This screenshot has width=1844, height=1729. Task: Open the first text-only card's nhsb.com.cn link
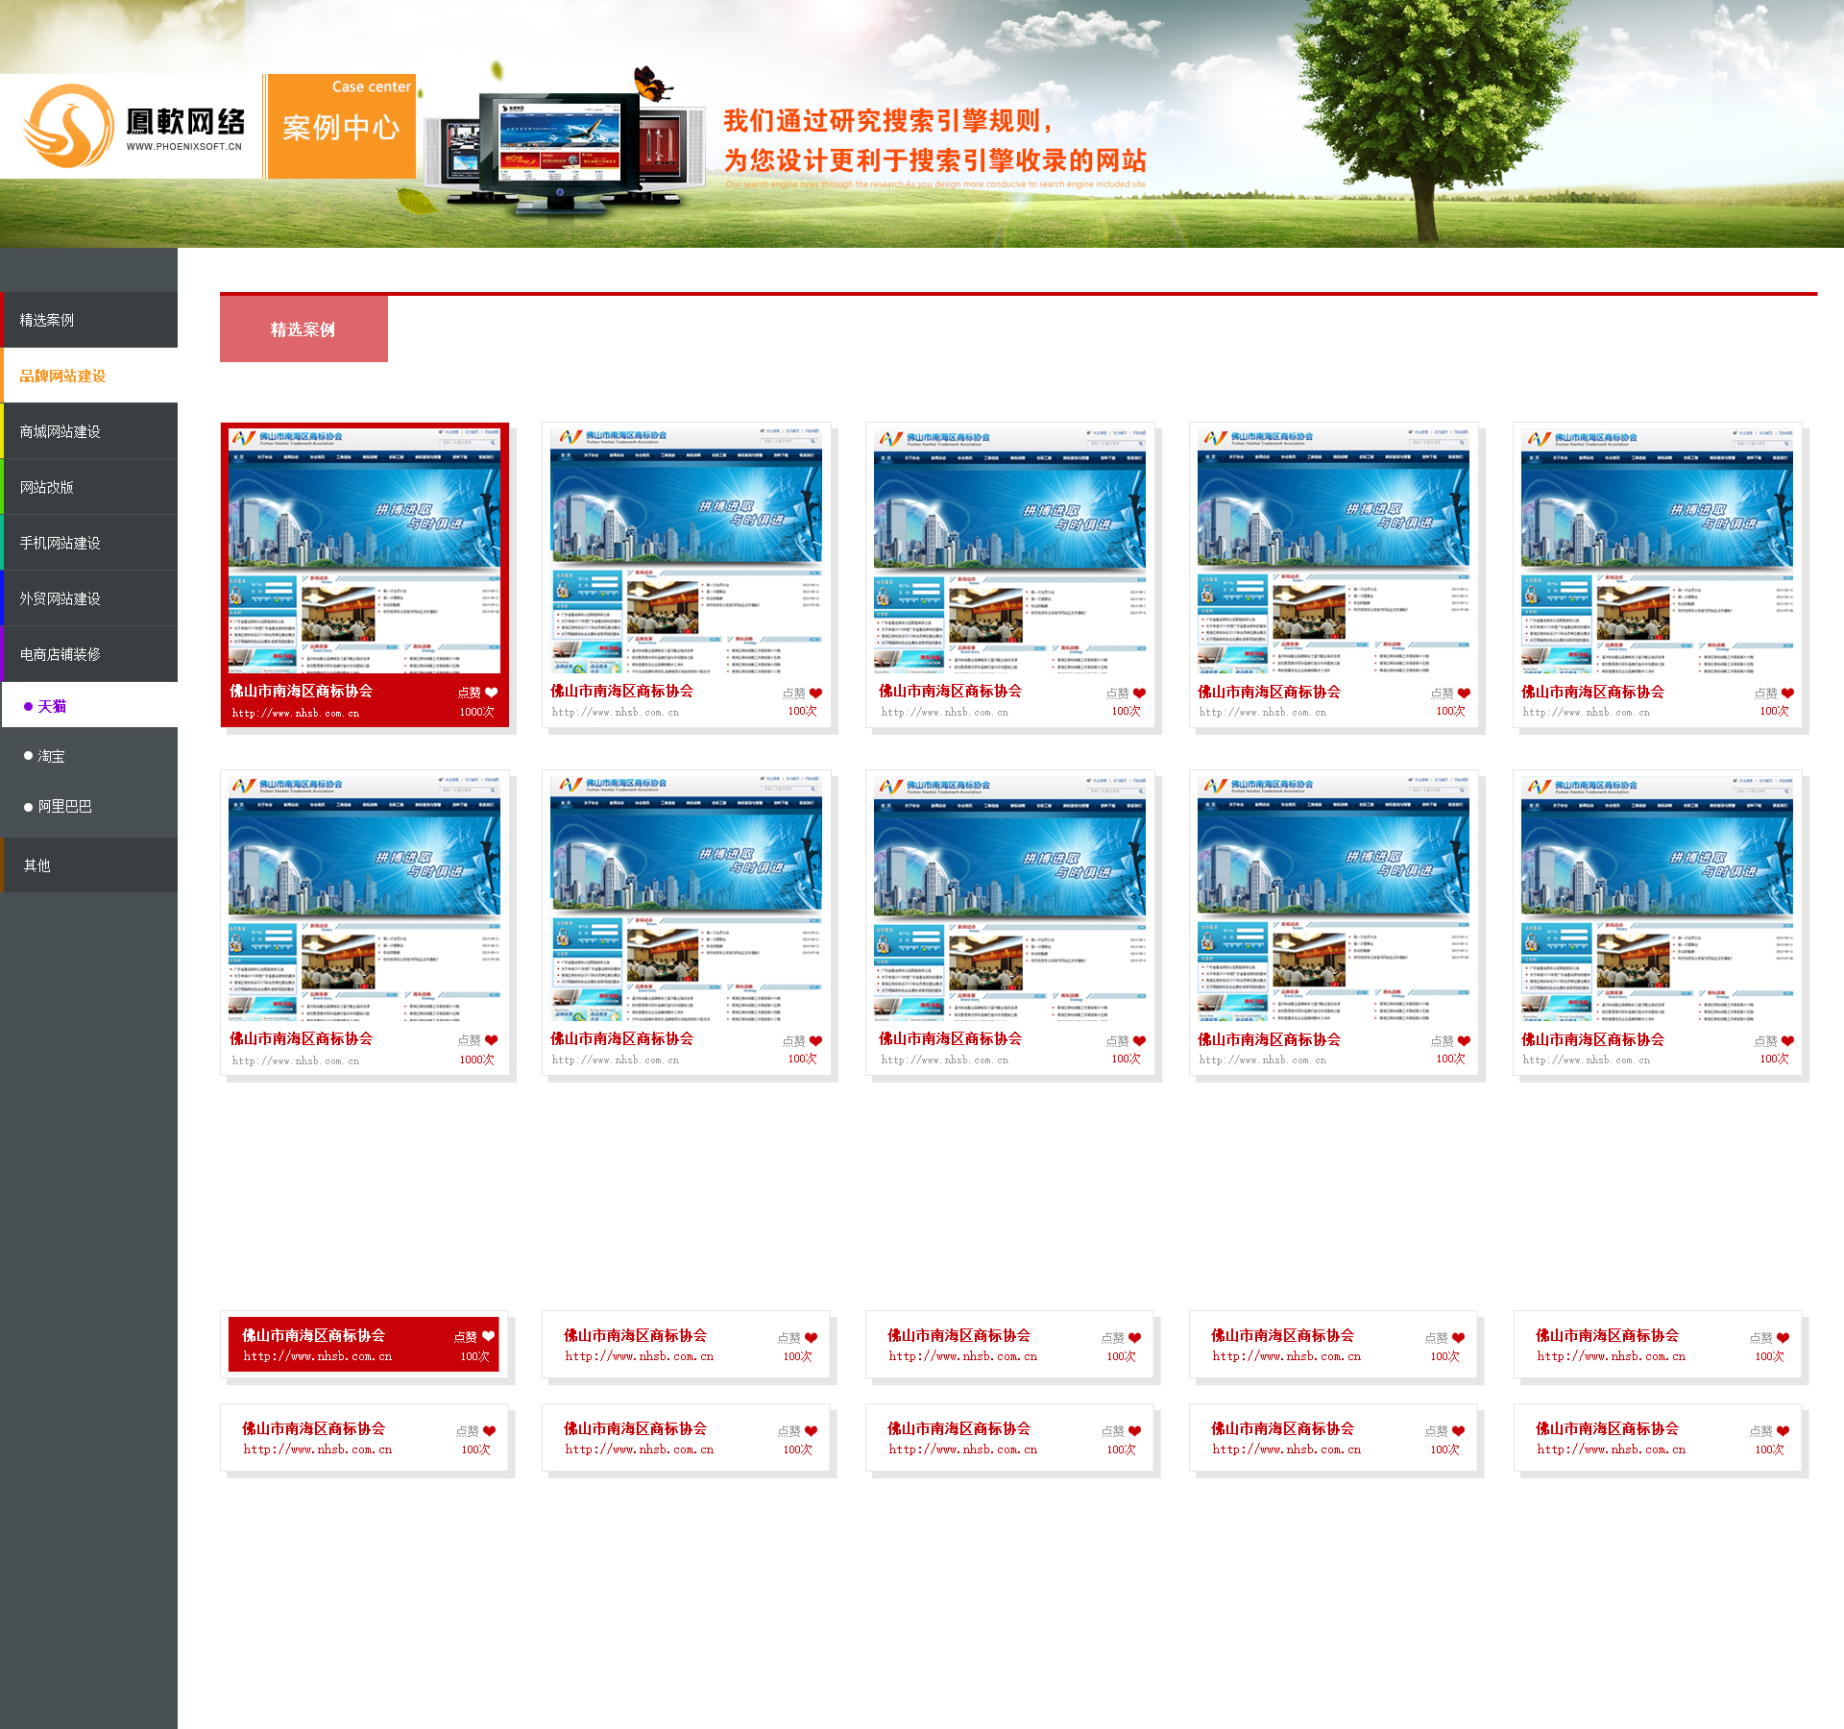(317, 1356)
